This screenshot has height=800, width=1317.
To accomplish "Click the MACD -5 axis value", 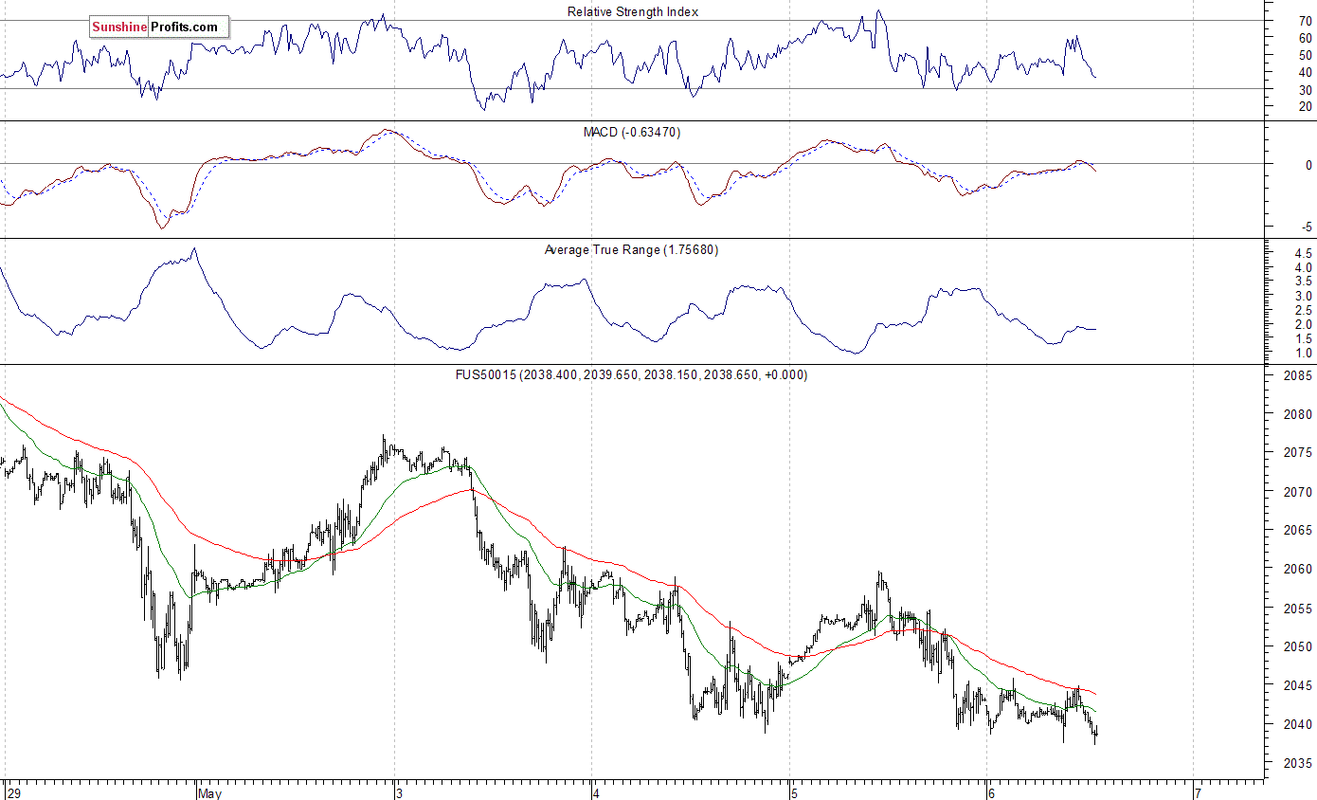I will click(1308, 227).
